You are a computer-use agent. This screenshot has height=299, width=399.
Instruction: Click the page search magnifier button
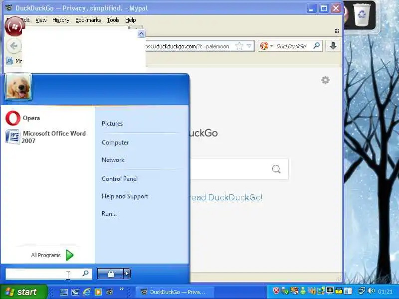[276, 169]
